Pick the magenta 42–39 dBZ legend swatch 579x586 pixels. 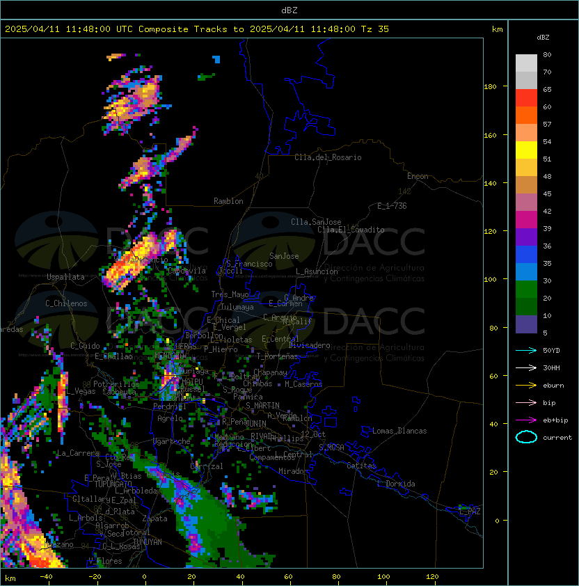point(526,220)
